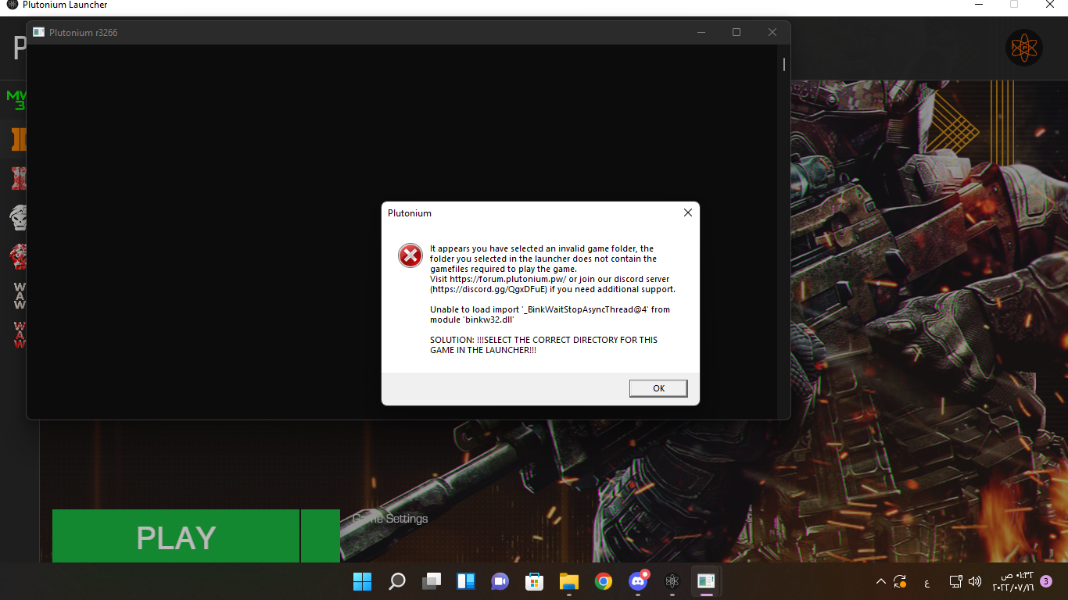Switch the Arabic input language indicator
This screenshot has height=600, width=1068.
coord(927,582)
